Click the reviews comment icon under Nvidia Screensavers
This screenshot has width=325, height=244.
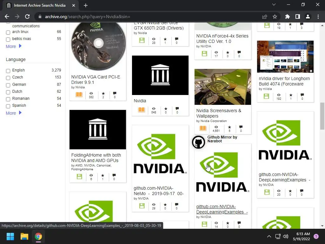click(241, 127)
